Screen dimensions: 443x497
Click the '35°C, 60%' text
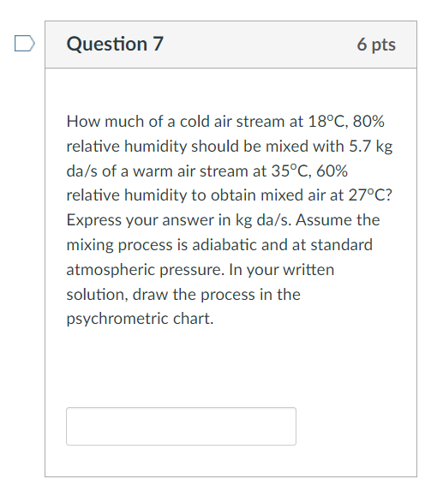[x=309, y=171]
